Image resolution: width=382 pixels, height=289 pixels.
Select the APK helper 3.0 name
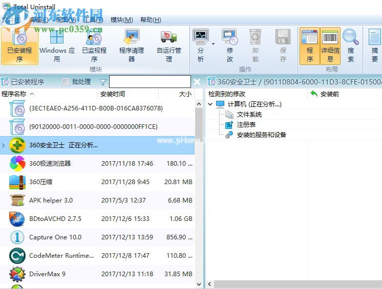51,201
